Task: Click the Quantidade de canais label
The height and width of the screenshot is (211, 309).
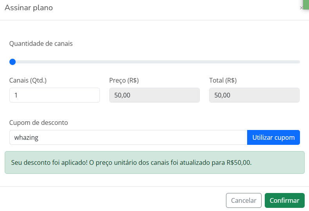Action: (41, 44)
